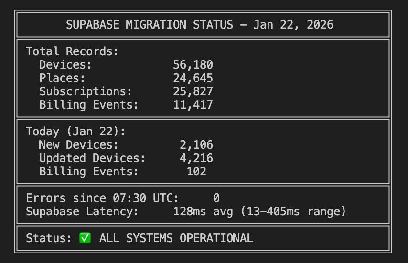Click the total Billing Events value '11,417'

click(193, 105)
